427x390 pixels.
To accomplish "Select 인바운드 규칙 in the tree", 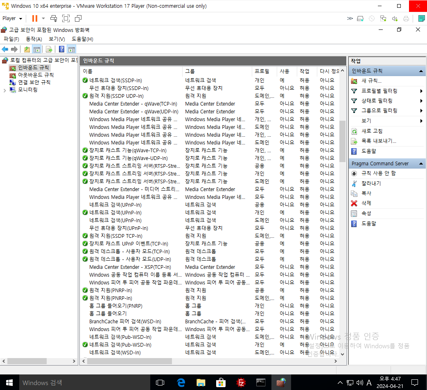I will pos(34,68).
